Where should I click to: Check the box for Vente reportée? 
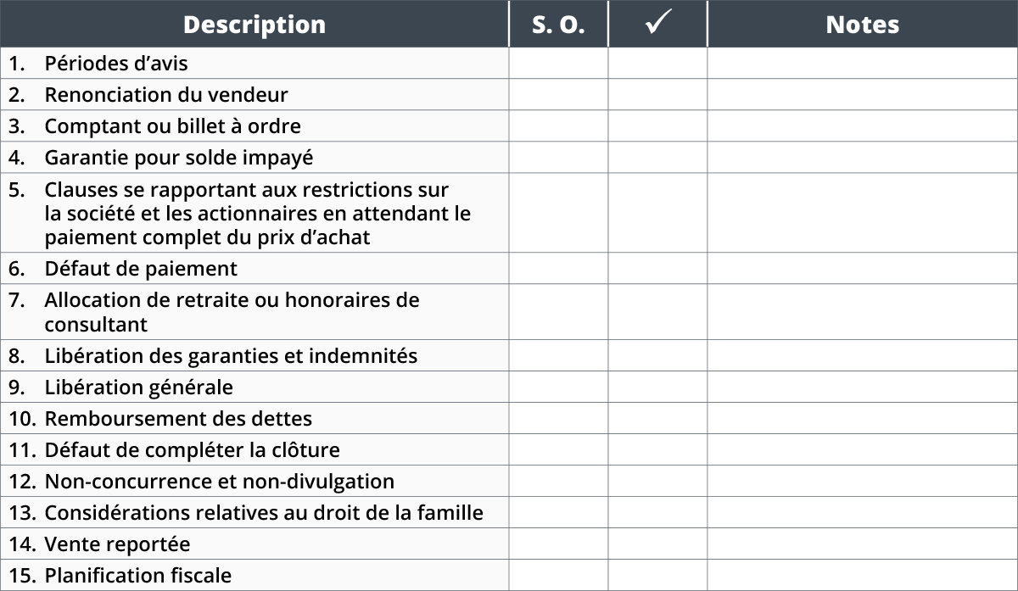657,544
